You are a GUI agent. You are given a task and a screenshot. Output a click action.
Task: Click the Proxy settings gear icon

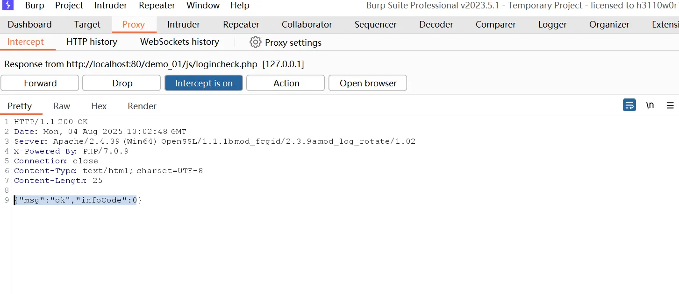click(x=255, y=42)
